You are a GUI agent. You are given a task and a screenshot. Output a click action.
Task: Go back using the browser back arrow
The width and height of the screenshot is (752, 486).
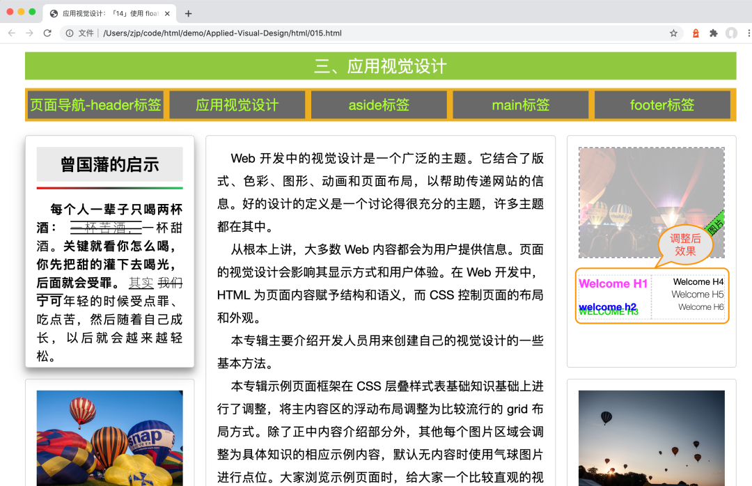coord(12,33)
